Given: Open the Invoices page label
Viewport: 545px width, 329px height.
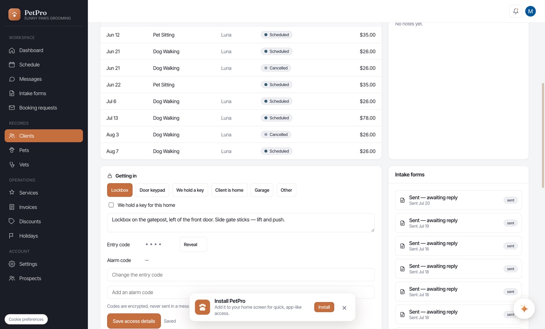Looking at the screenshot, I should tap(28, 207).
